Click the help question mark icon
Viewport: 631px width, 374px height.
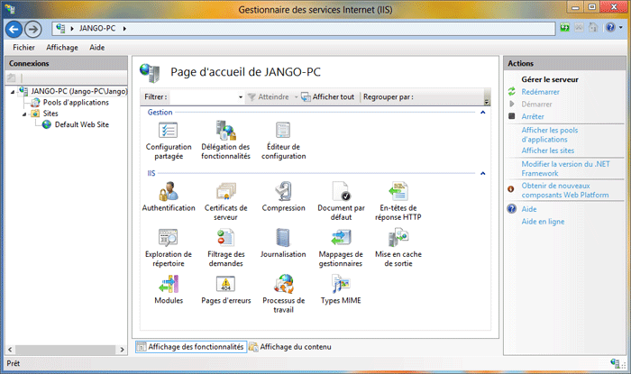(610, 27)
